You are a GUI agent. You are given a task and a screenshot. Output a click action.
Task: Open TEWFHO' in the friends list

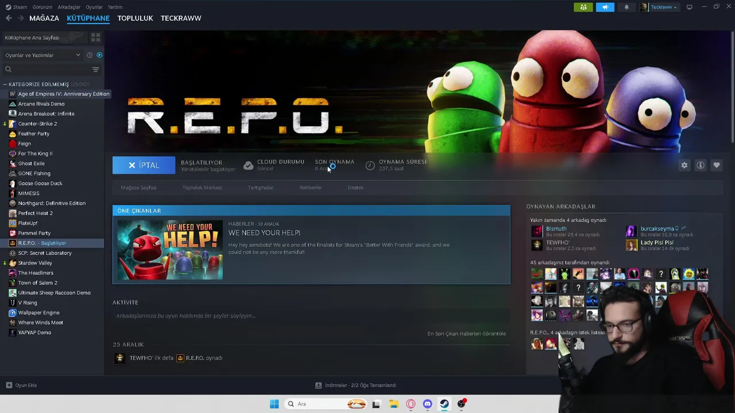pos(558,243)
